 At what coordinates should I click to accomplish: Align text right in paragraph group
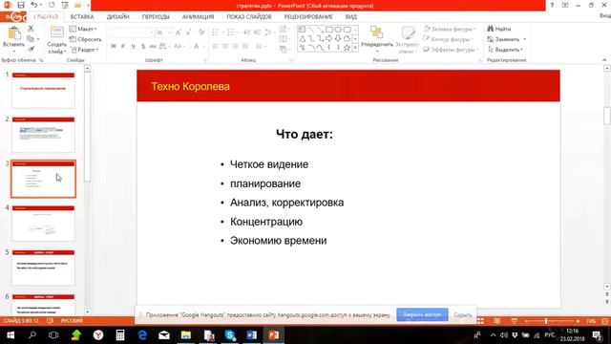point(236,46)
